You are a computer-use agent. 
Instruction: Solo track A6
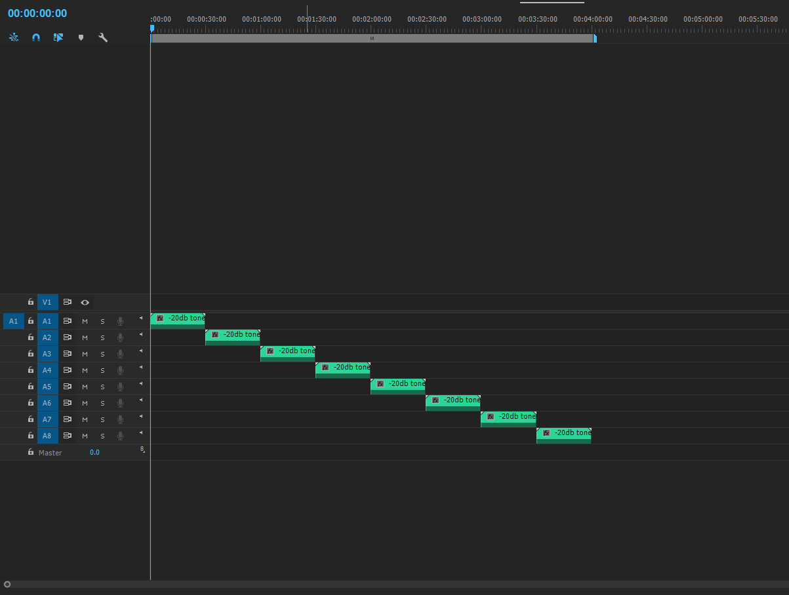102,403
